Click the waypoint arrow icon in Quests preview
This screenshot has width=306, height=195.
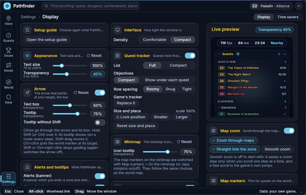coord(279,54)
